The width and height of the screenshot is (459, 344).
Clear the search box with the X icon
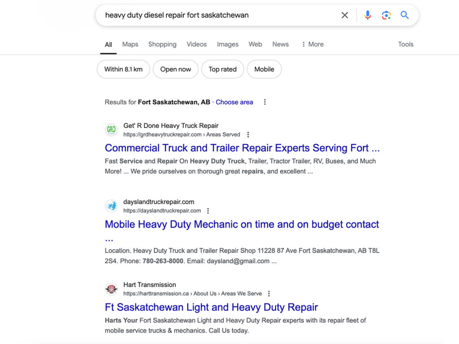click(x=345, y=15)
